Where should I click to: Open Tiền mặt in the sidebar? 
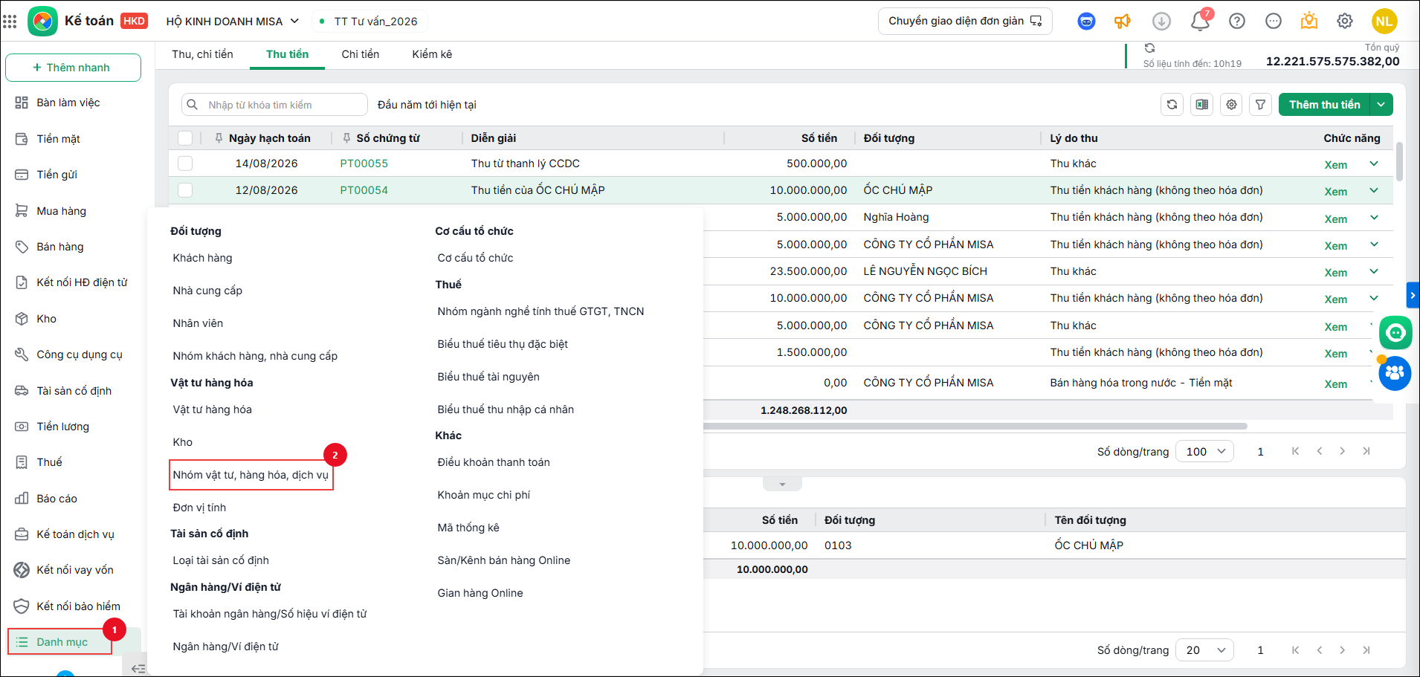58,139
